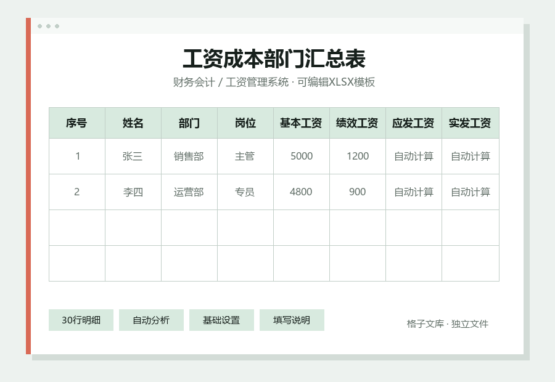Click the cell with name 李四
Screen dimensions: 555x382
pyautogui.click(x=133, y=192)
